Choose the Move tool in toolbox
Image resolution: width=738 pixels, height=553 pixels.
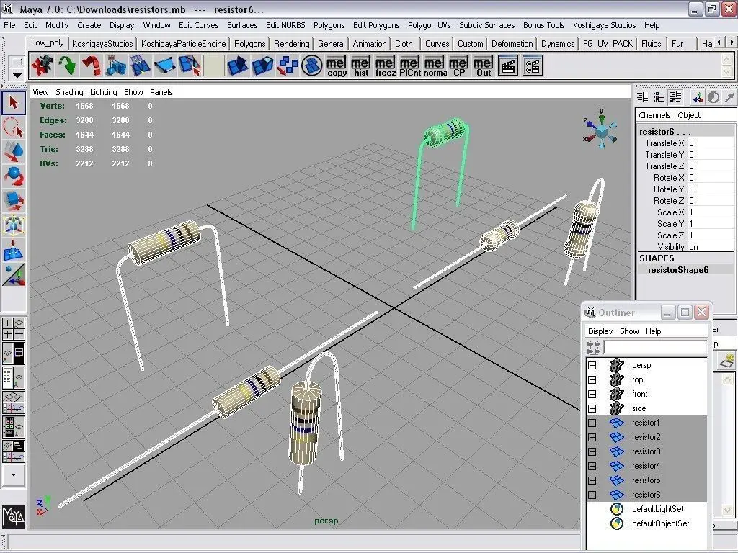coord(13,152)
